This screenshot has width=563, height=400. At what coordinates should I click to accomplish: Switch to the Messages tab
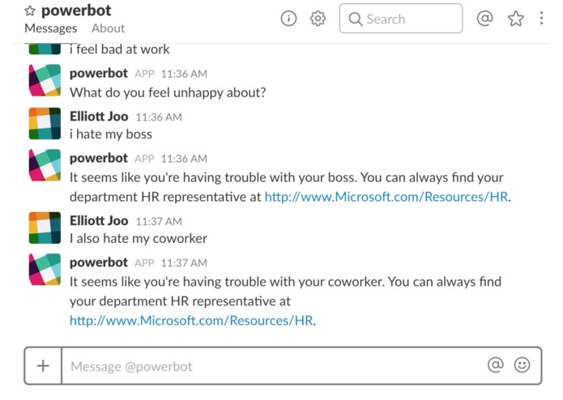pos(50,28)
